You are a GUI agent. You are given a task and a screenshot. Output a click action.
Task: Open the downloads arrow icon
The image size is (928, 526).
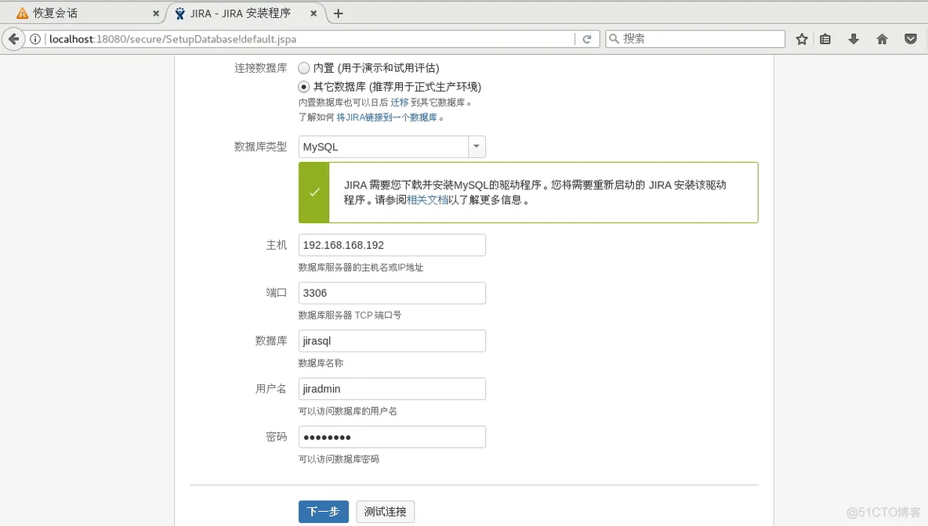pyautogui.click(x=854, y=39)
